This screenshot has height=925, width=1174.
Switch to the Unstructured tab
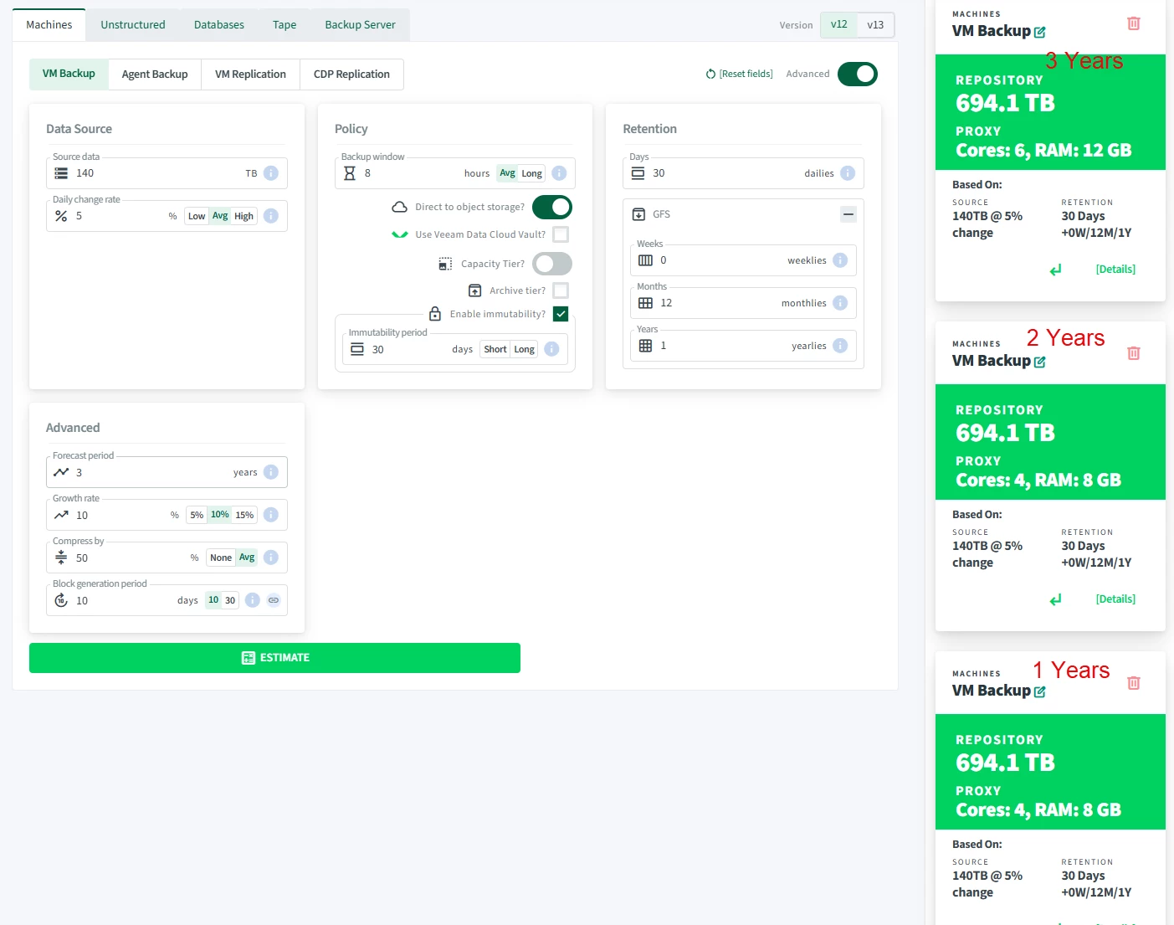point(133,25)
